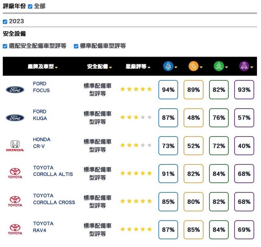The height and width of the screenshot is (247, 261).
Task: Toggle 標準配備車型評等 checkbox
Action: click(76, 46)
